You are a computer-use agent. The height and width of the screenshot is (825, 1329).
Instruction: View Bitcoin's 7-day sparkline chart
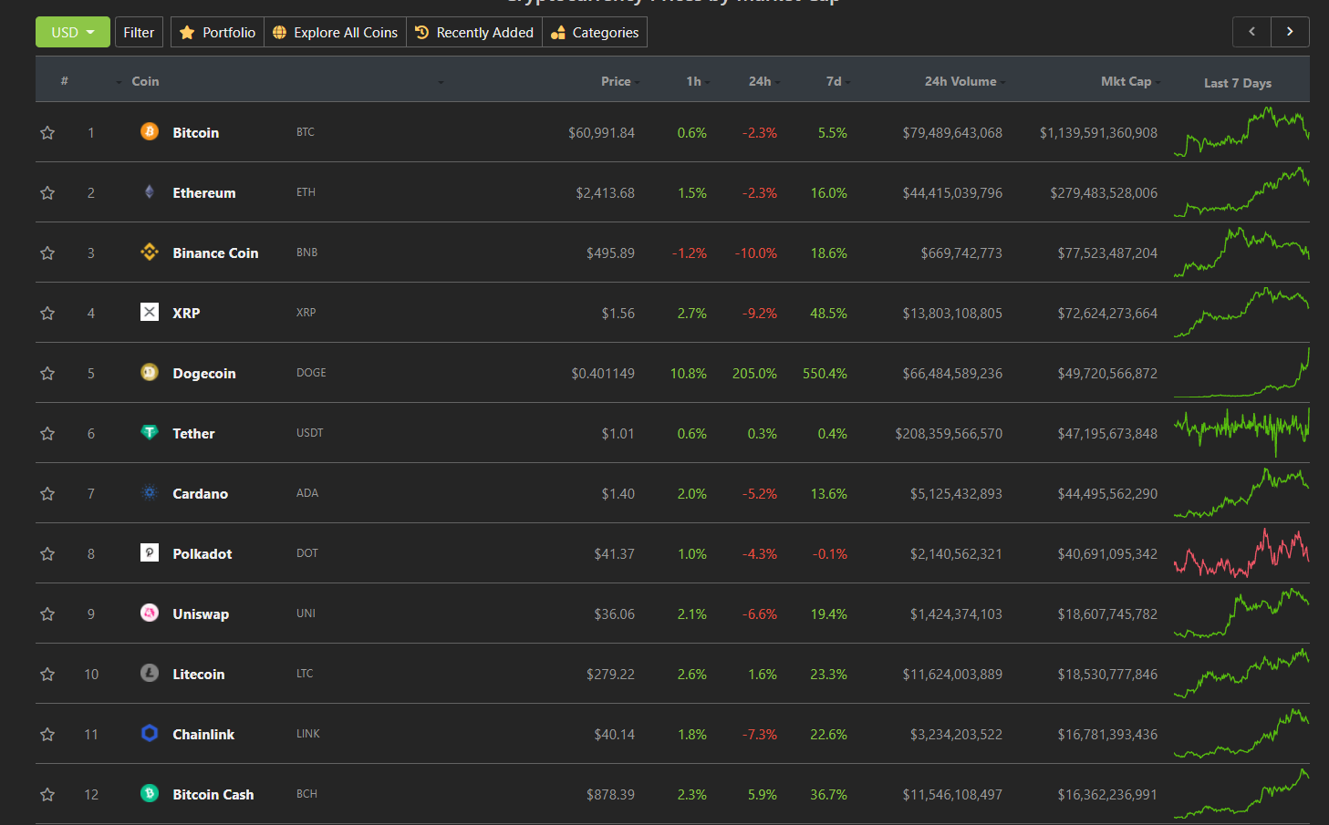click(x=1241, y=132)
